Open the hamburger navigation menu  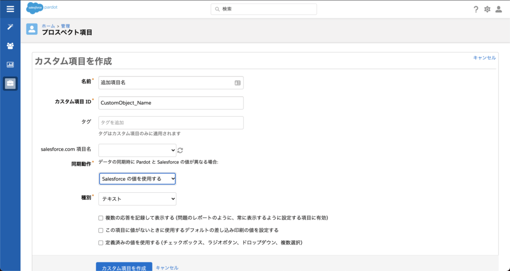tap(10, 9)
